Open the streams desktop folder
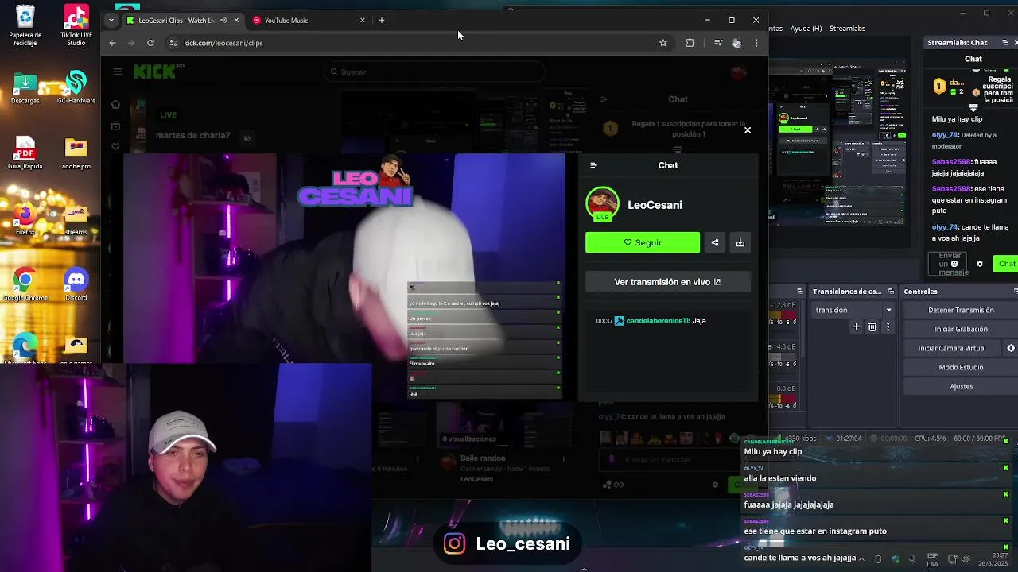This screenshot has width=1018, height=572. (x=76, y=220)
